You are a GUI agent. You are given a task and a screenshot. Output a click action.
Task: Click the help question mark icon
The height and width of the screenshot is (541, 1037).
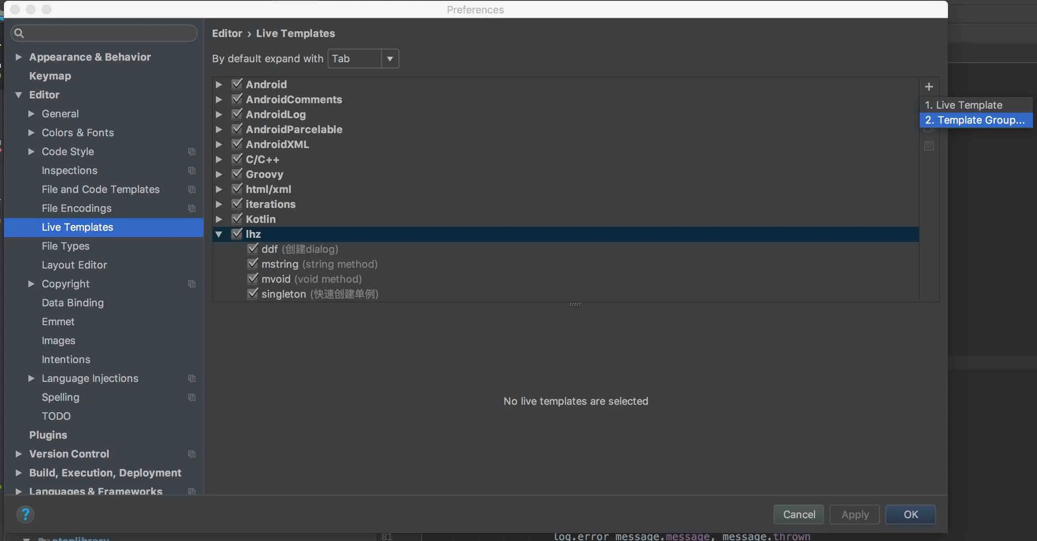(x=25, y=514)
